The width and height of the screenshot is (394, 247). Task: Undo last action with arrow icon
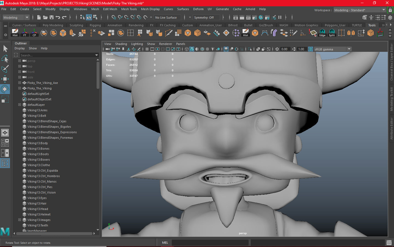(58, 17)
